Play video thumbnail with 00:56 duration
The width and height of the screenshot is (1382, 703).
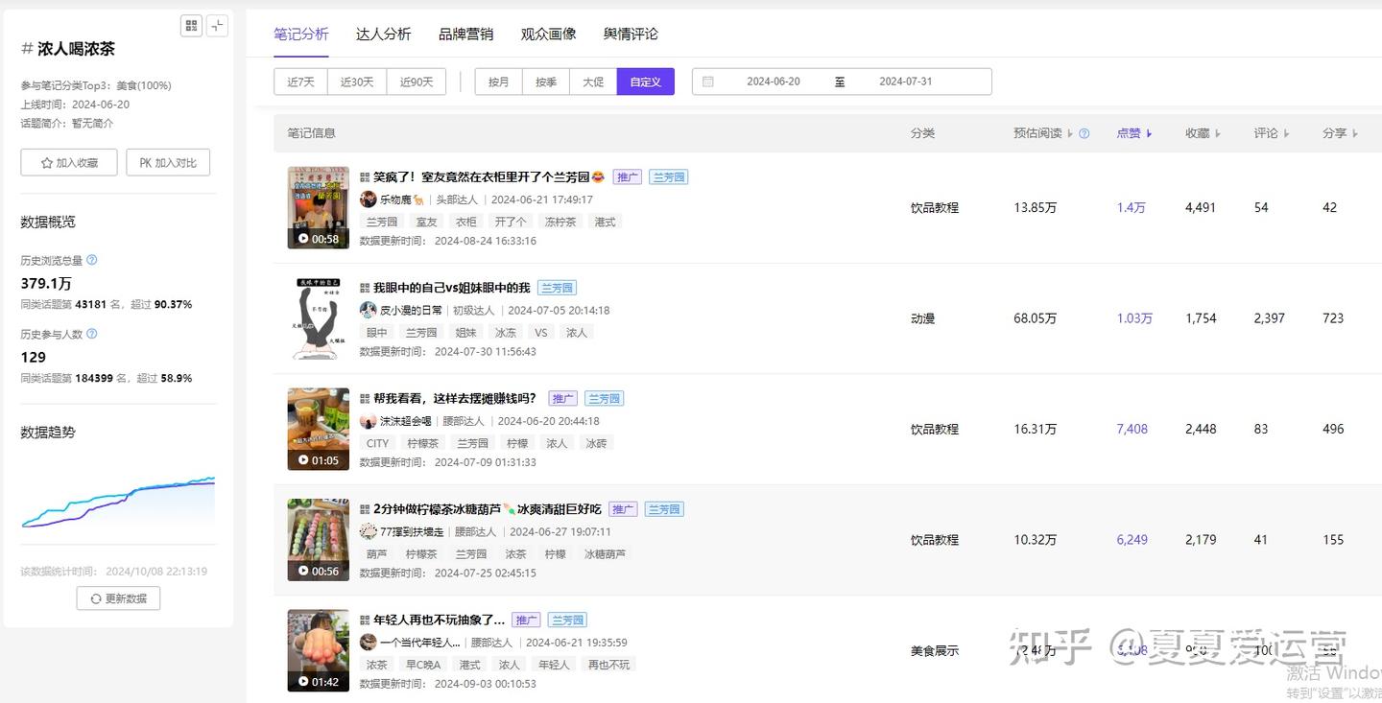tap(319, 540)
